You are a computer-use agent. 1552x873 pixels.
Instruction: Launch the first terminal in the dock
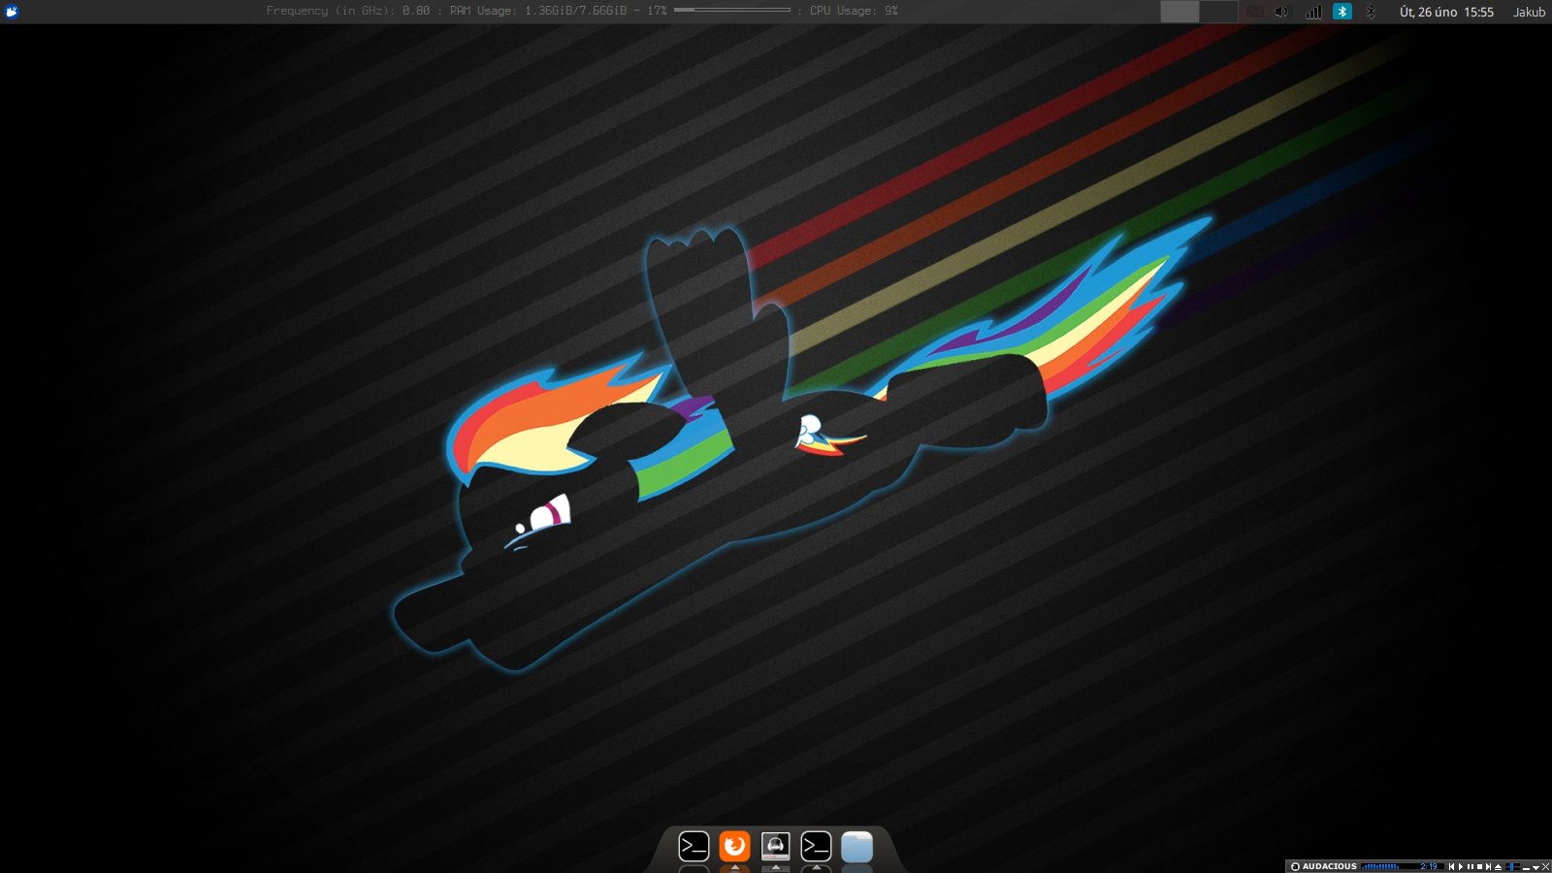[x=694, y=847]
